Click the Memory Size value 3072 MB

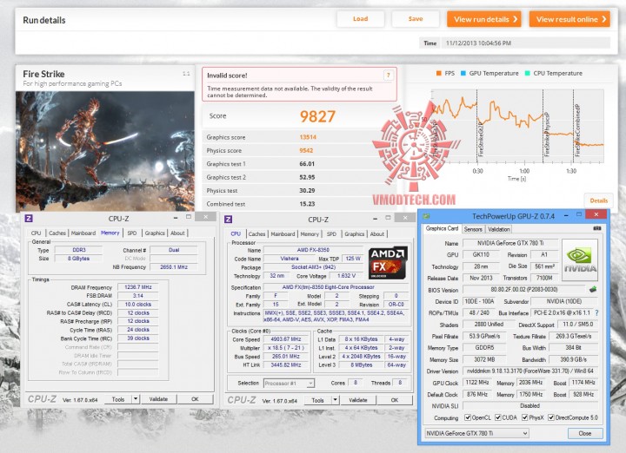point(484,359)
